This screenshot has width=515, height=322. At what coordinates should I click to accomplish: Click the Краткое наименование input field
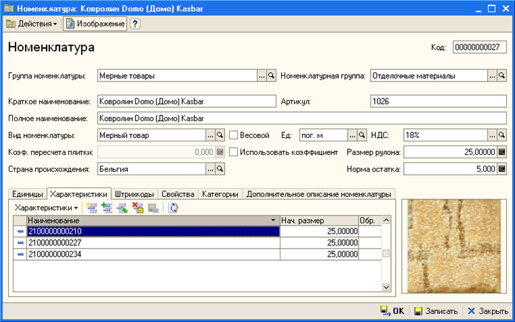coord(187,102)
